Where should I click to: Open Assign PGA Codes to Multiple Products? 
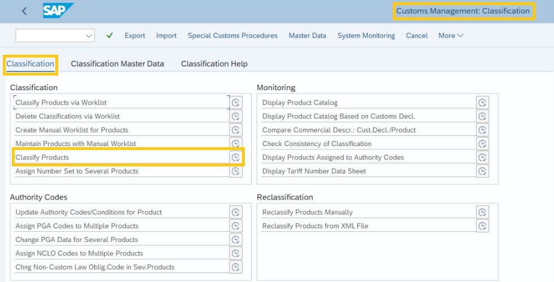121,226
